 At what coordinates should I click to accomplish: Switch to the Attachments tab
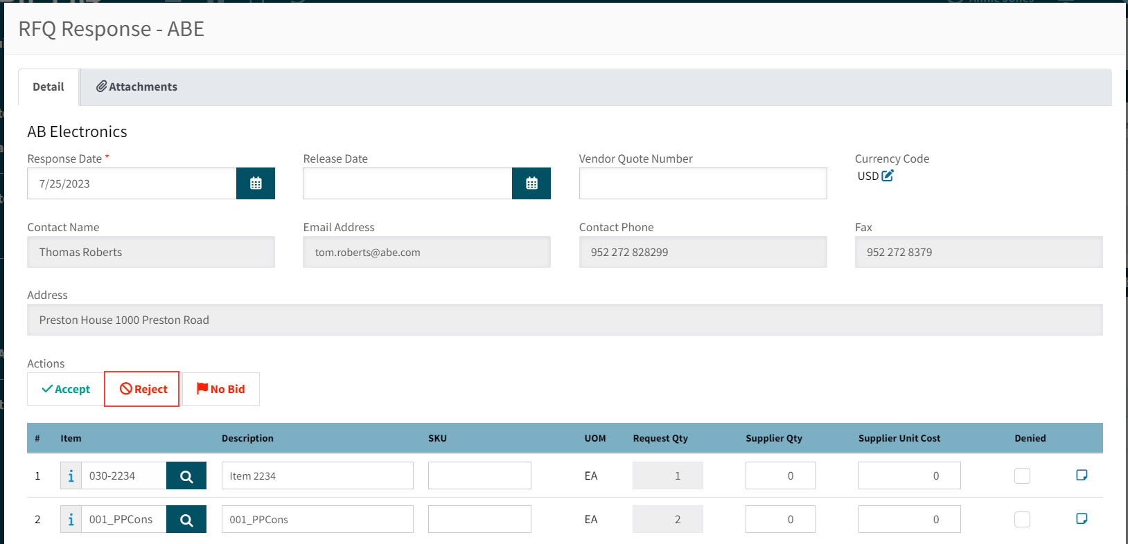point(136,87)
